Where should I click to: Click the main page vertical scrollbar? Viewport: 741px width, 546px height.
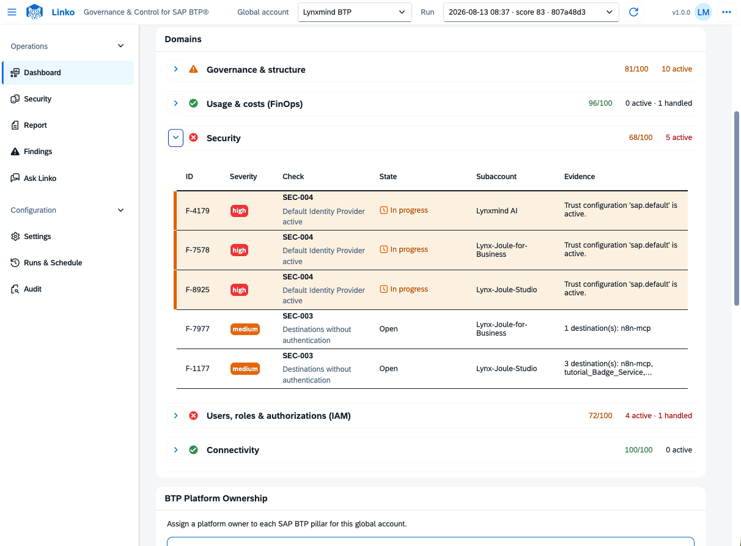(x=736, y=208)
